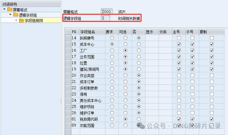Click the 分类 column header
The height and width of the screenshot is (135, 228).
(x=165, y=32)
